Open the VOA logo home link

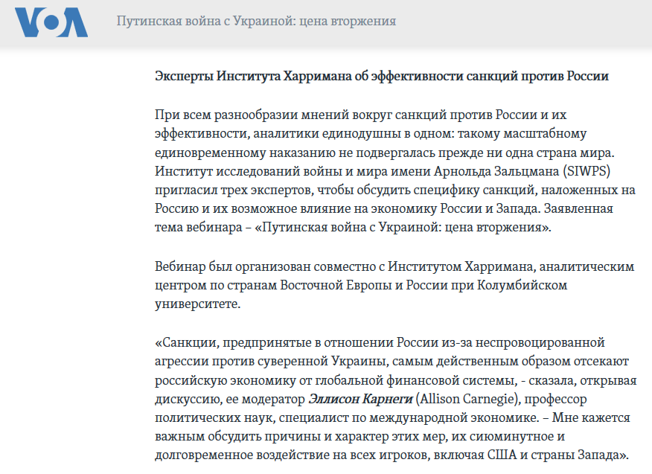pos(51,22)
